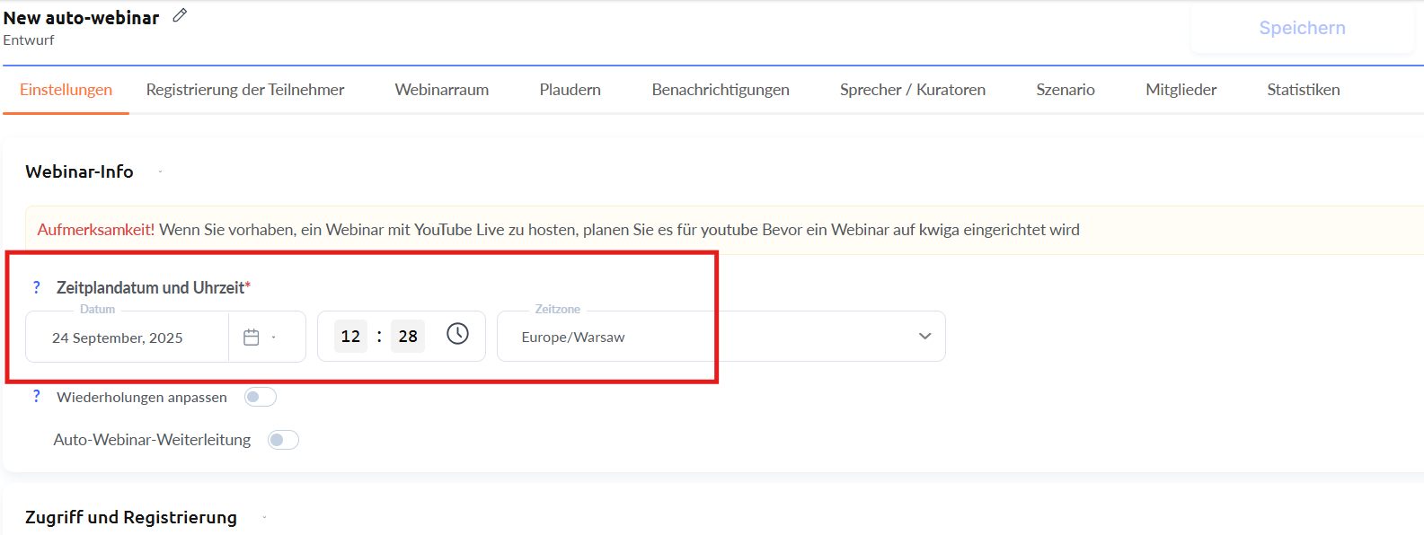This screenshot has width=1424, height=535.
Task: Open the Webinarraum tab
Action: (442, 90)
